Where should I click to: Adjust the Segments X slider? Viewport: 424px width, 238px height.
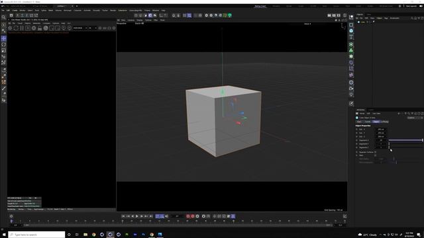(405, 140)
